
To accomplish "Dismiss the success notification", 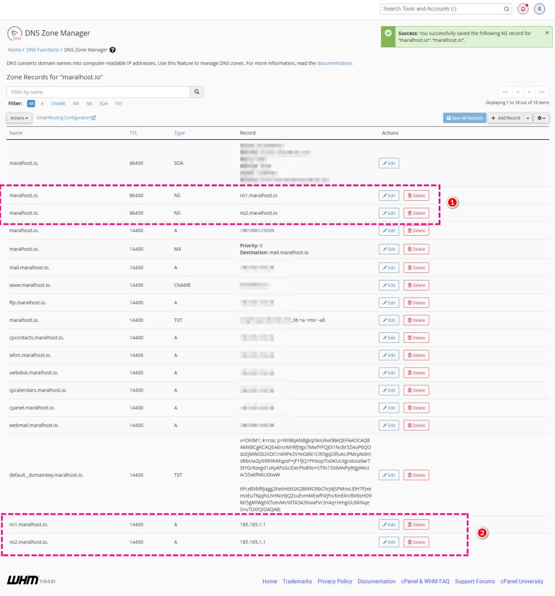I will click(x=546, y=33).
